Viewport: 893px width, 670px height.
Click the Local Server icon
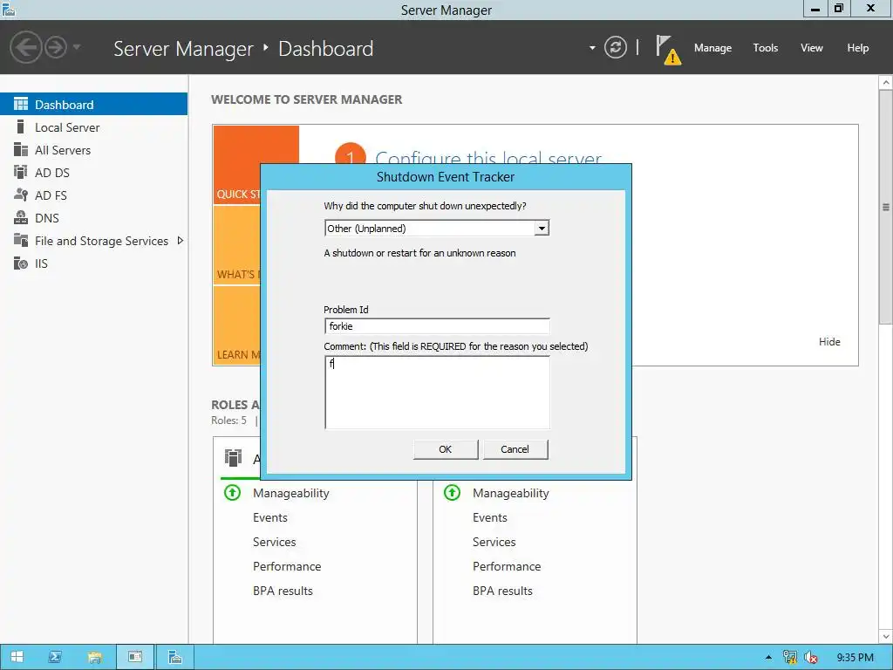[21, 126]
